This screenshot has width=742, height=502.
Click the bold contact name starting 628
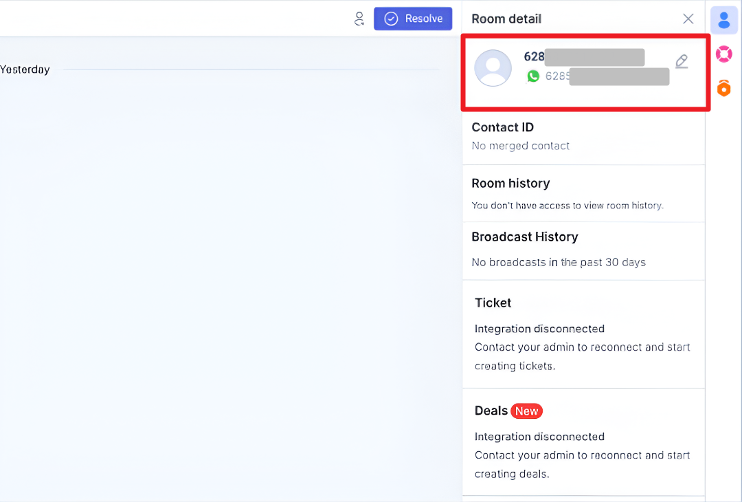(535, 56)
